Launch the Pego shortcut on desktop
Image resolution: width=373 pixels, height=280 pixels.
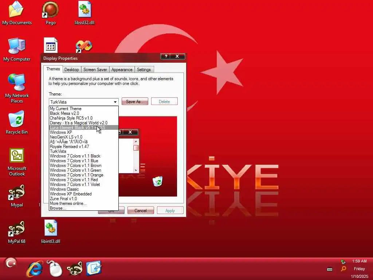click(x=50, y=13)
